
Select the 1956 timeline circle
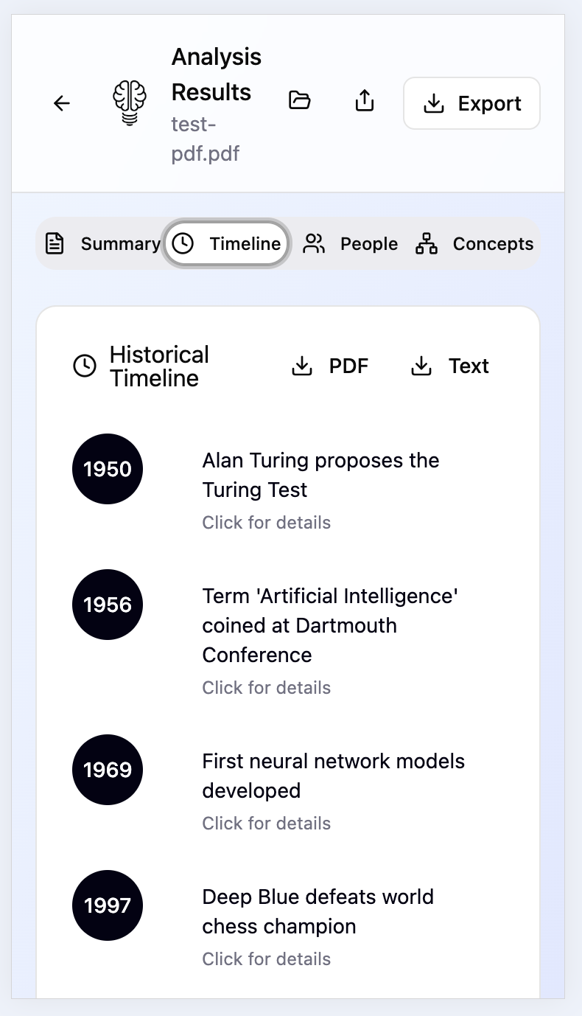click(x=108, y=605)
